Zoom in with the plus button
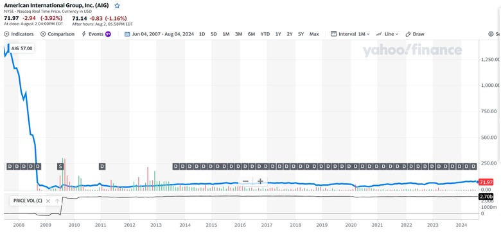 click(x=260, y=181)
